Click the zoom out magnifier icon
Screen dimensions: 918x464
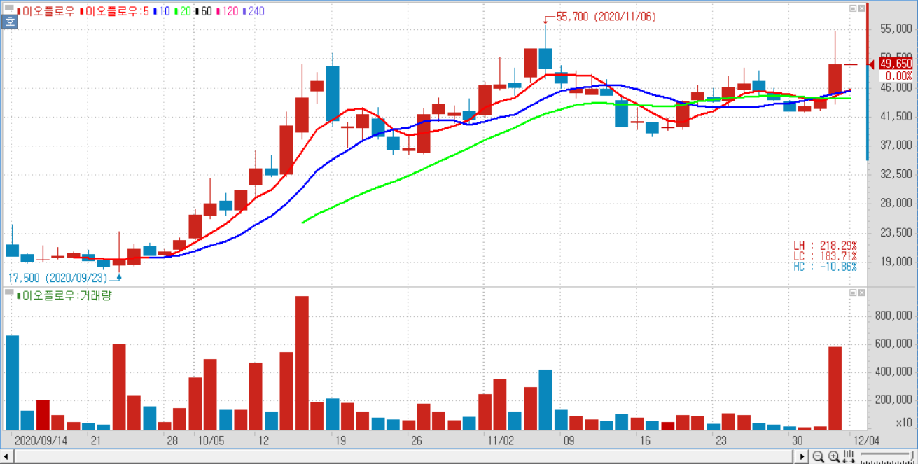(818, 457)
